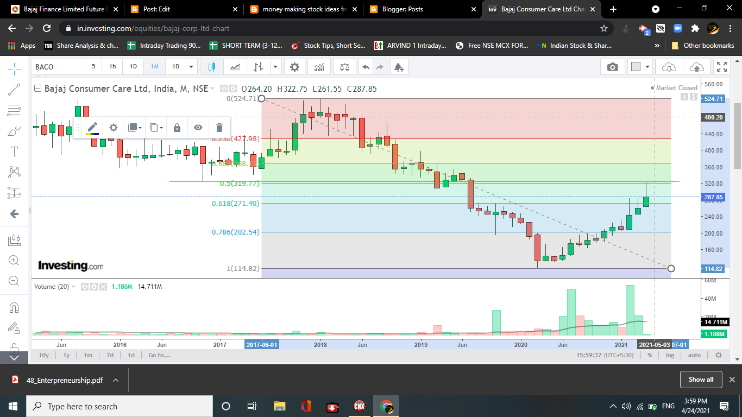The image size is (742, 417).
Task: Zoom out using the magnifier minus tool
Action: click(x=15, y=281)
